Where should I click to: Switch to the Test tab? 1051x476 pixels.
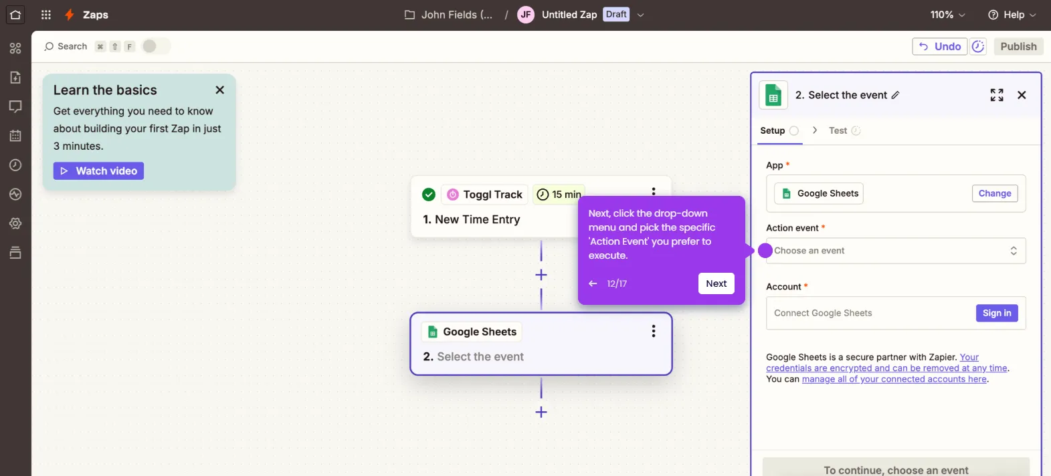844,131
